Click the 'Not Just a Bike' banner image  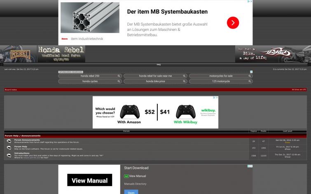pos(273,54)
